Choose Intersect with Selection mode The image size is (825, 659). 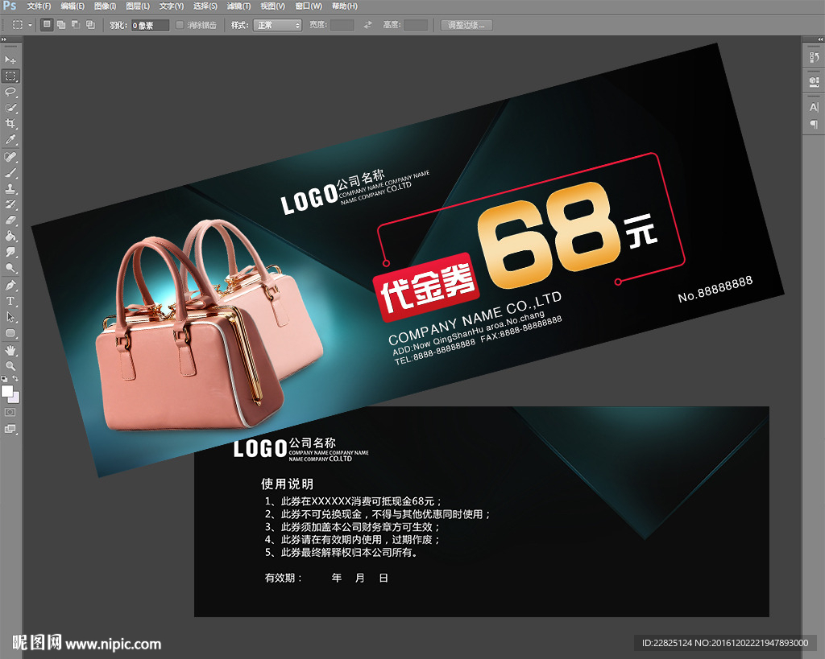pyautogui.click(x=90, y=25)
